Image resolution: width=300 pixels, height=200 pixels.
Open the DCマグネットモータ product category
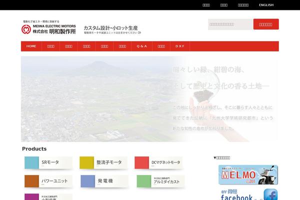pos(158,162)
